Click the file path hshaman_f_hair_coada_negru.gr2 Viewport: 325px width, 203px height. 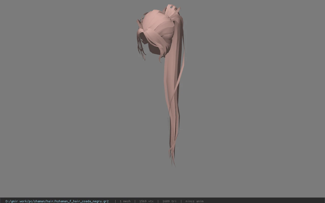point(57,201)
